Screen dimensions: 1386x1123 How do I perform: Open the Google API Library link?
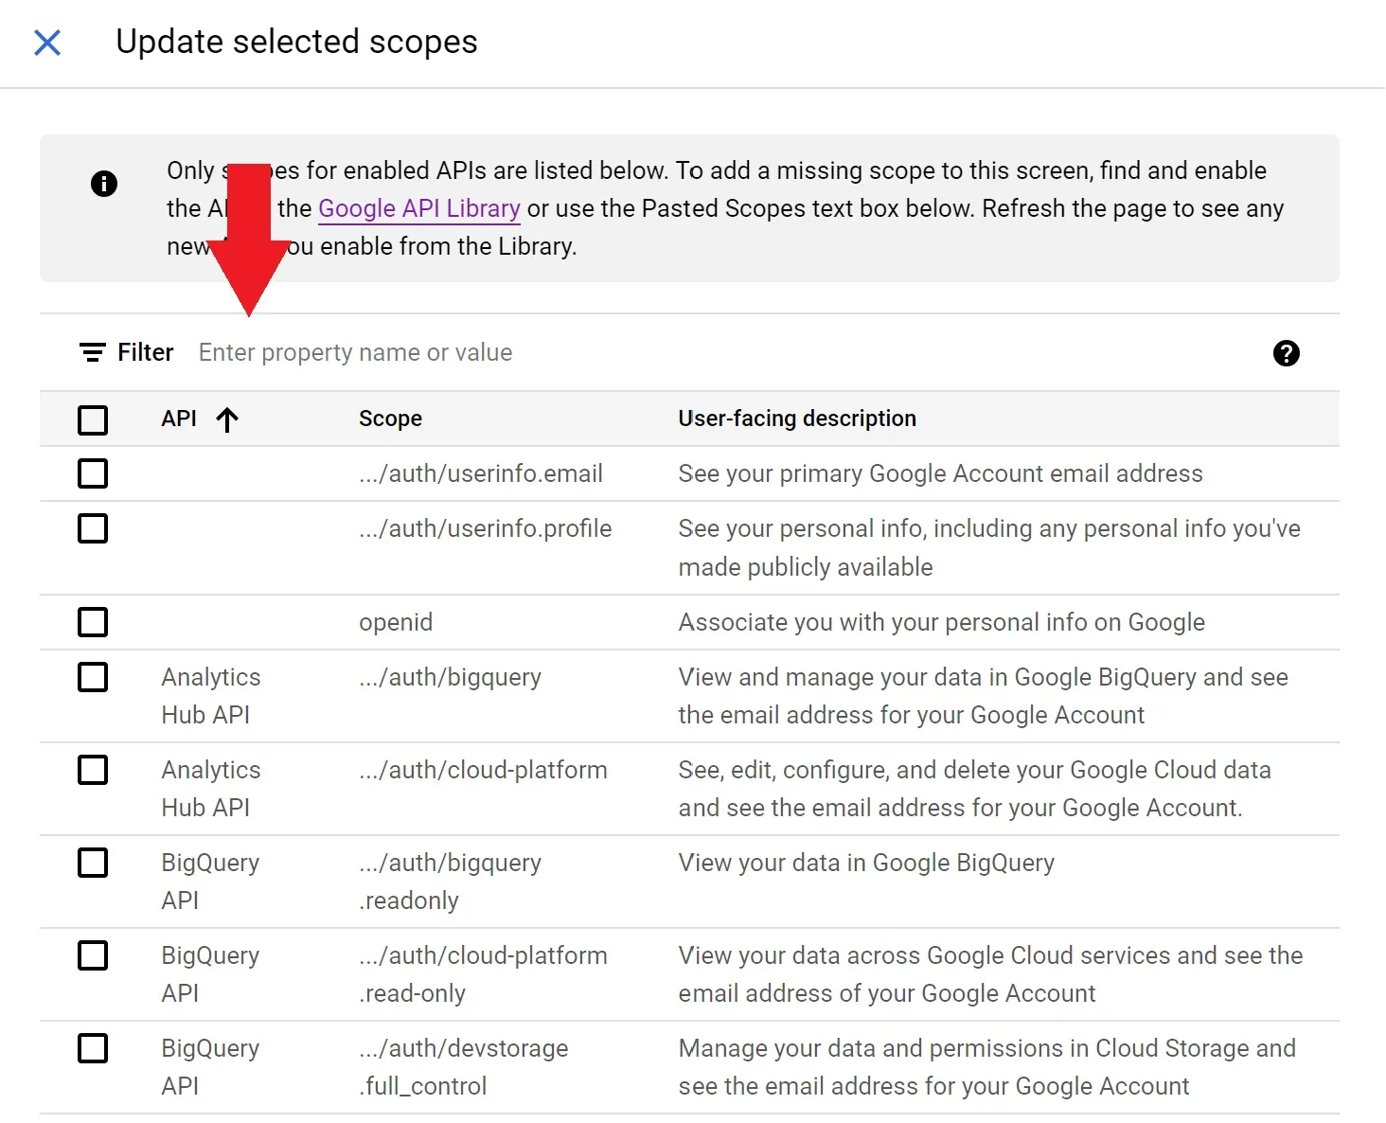tap(418, 208)
